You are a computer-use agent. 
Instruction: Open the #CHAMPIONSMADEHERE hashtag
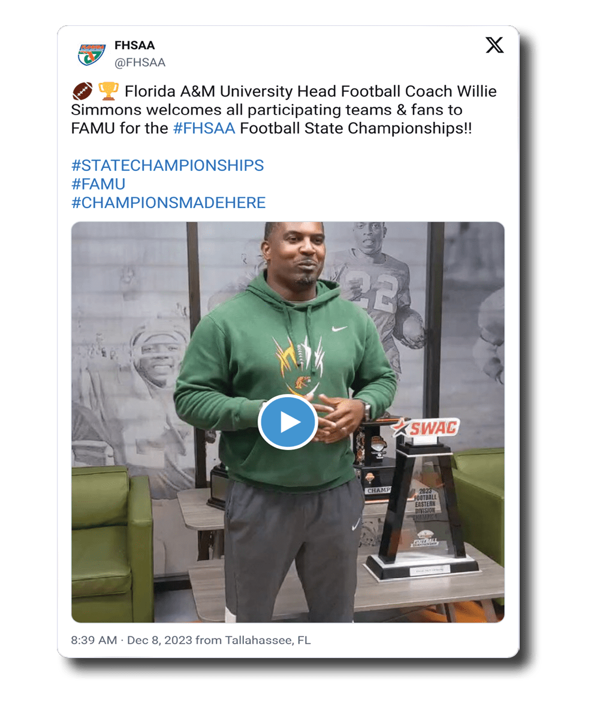click(168, 203)
